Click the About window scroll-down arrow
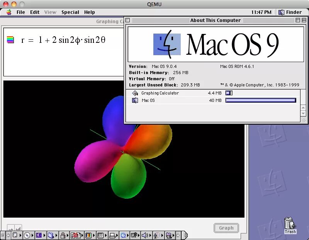309x240 pixels. point(303,113)
